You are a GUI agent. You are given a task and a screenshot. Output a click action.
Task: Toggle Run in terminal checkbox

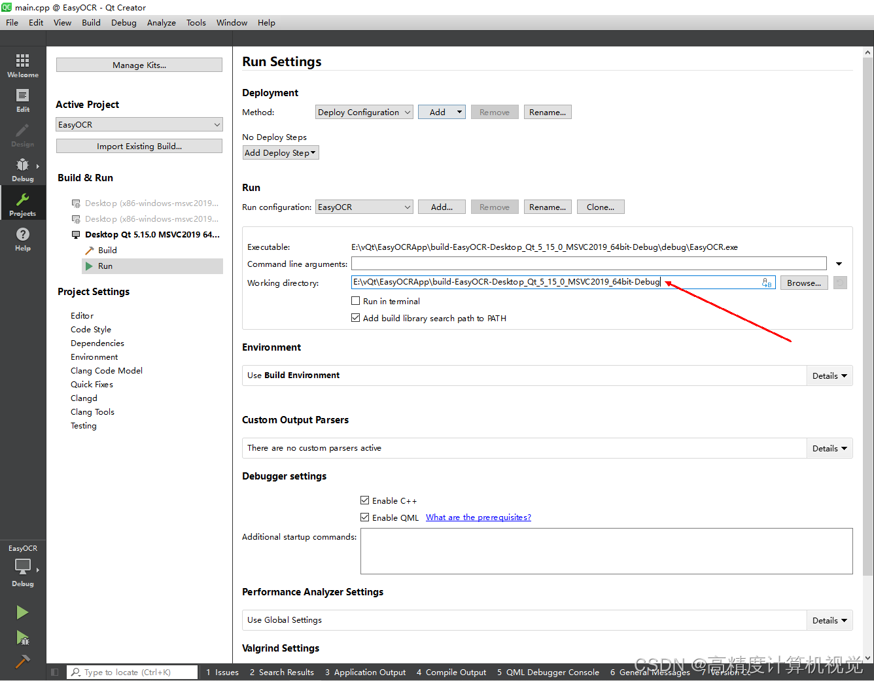[356, 301]
